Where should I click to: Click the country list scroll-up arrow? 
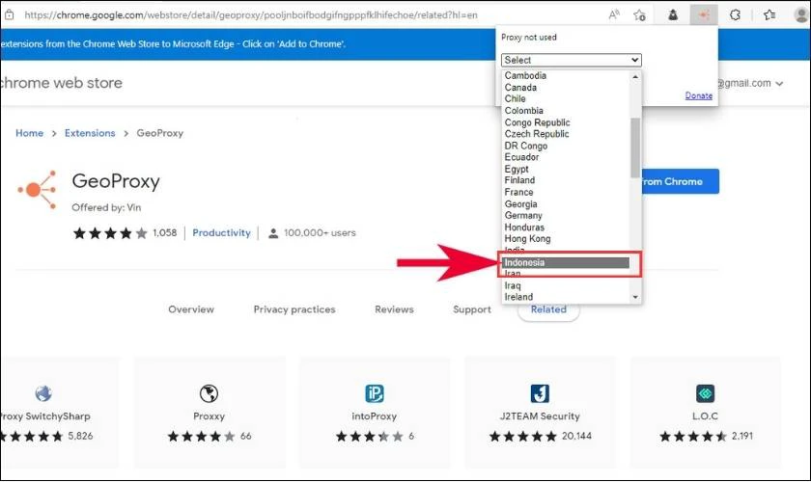[x=635, y=76]
